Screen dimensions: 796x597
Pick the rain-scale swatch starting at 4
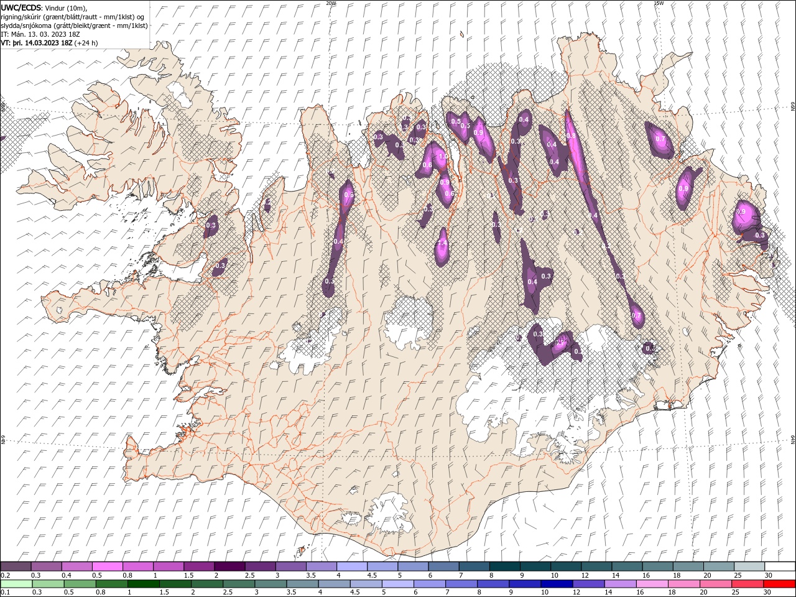point(334,584)
